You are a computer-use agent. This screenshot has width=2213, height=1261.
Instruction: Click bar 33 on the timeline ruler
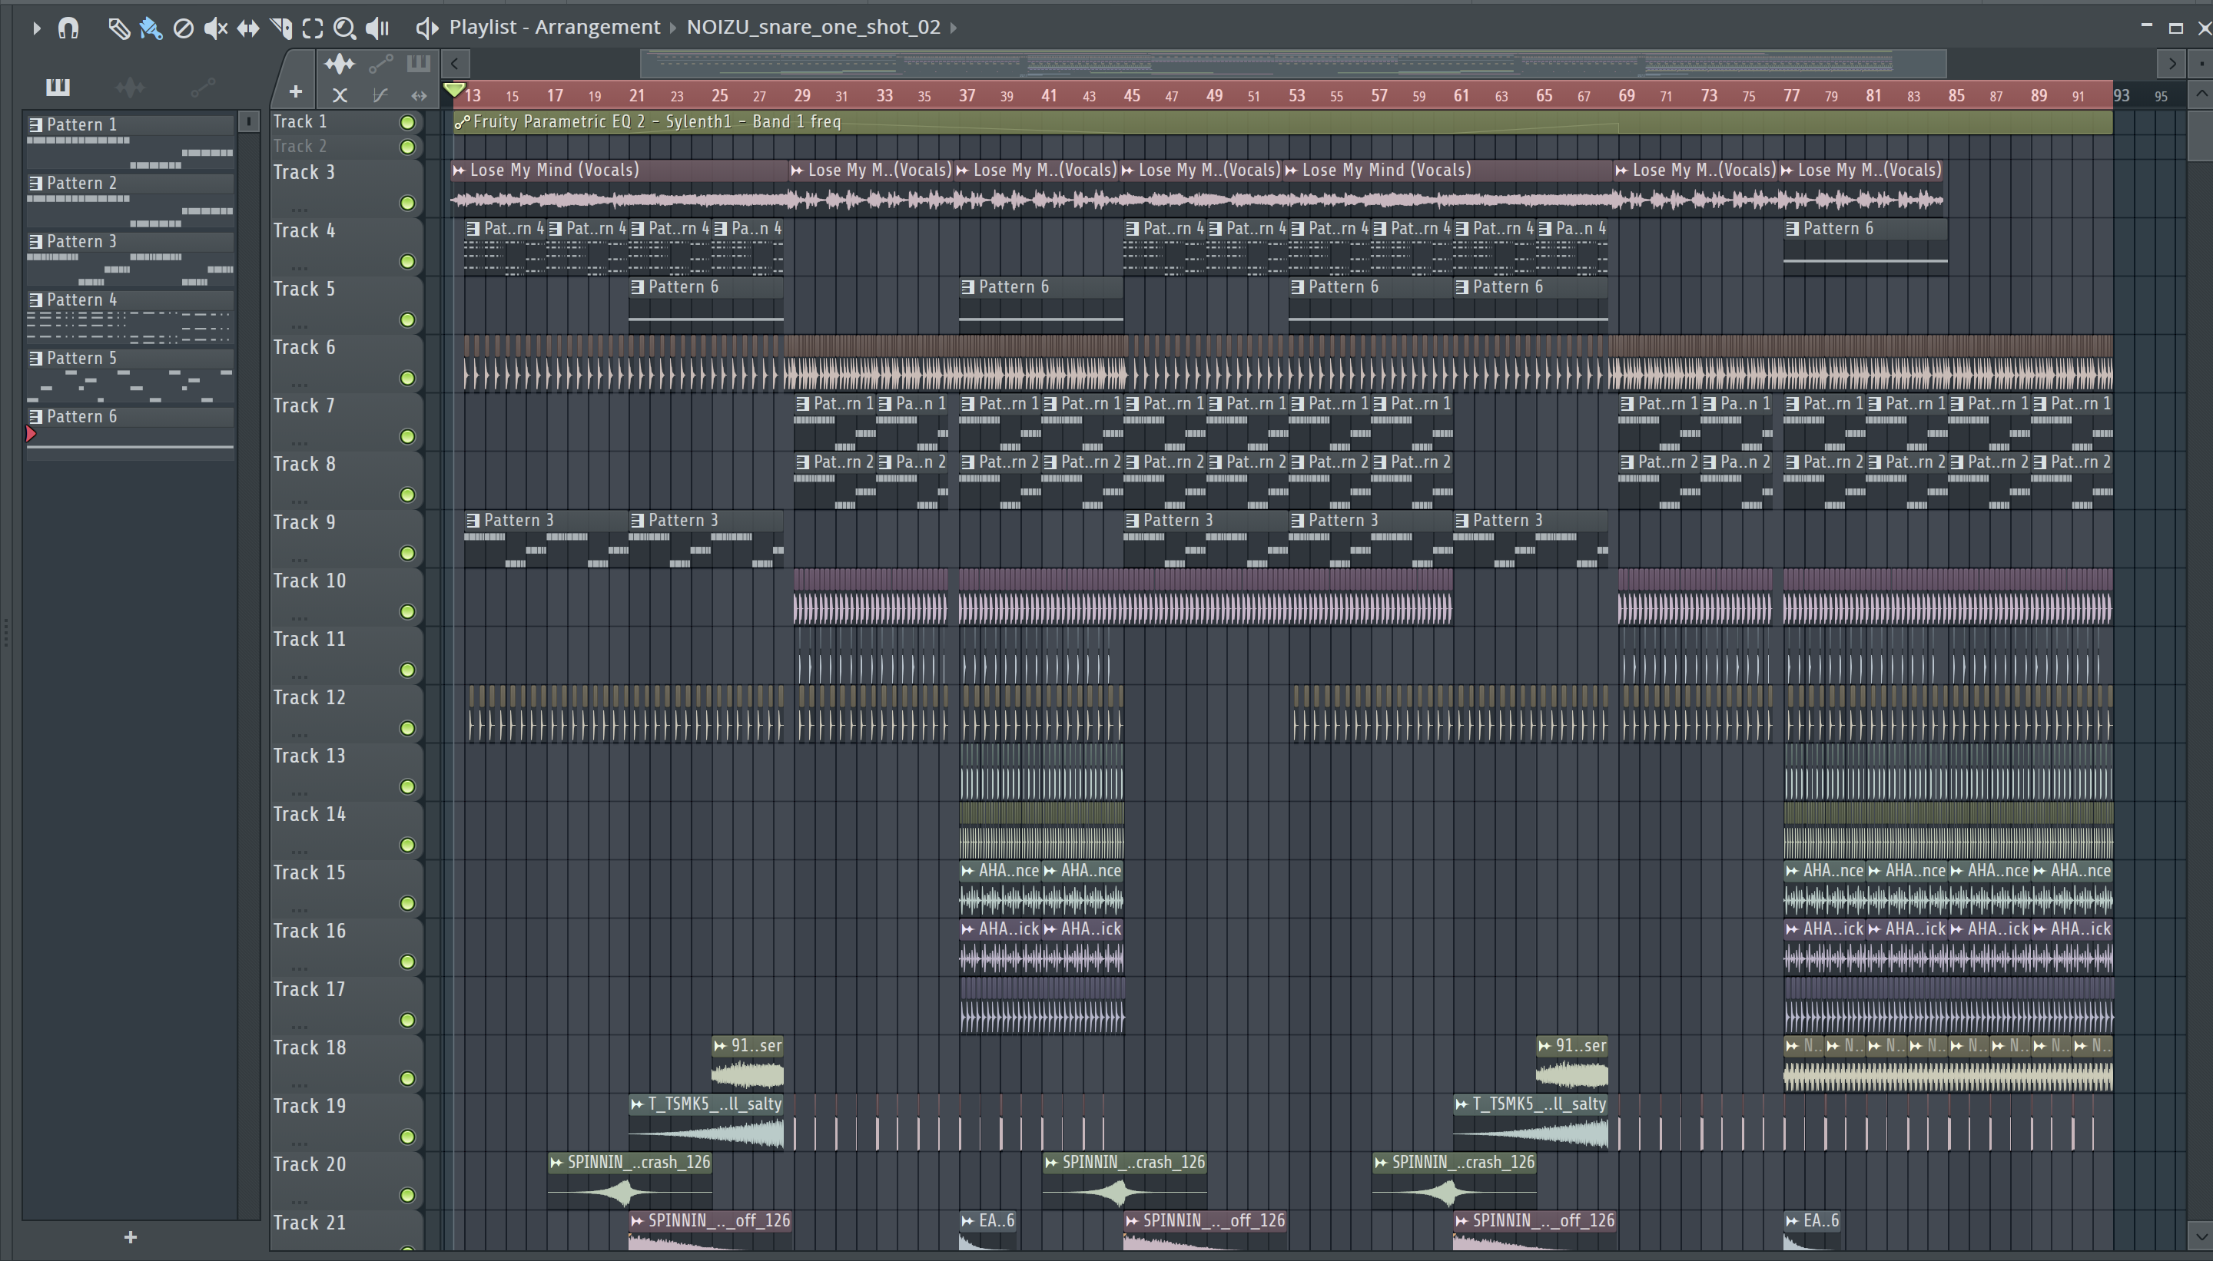tap(884, 95)
